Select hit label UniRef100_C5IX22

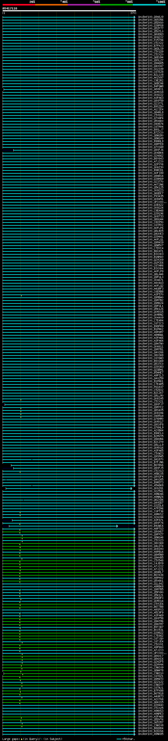(150, 43)
